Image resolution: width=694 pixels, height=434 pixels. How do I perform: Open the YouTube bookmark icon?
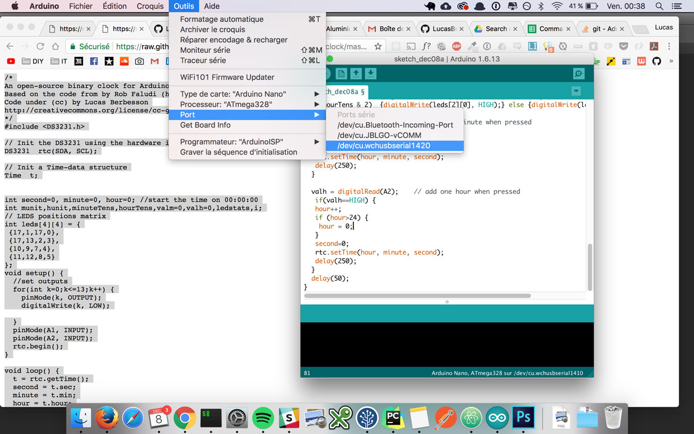[x=10, y=61]
